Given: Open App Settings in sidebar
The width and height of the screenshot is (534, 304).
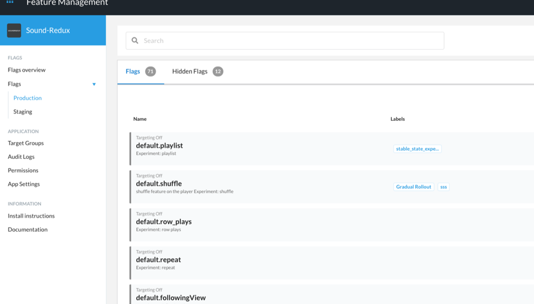Looking at the screenshot, I should pos(24,184).
